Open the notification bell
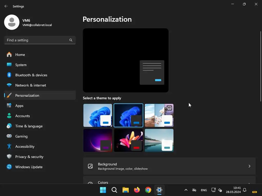This screenshot has height=196, width=262. [x=245, y=190]
